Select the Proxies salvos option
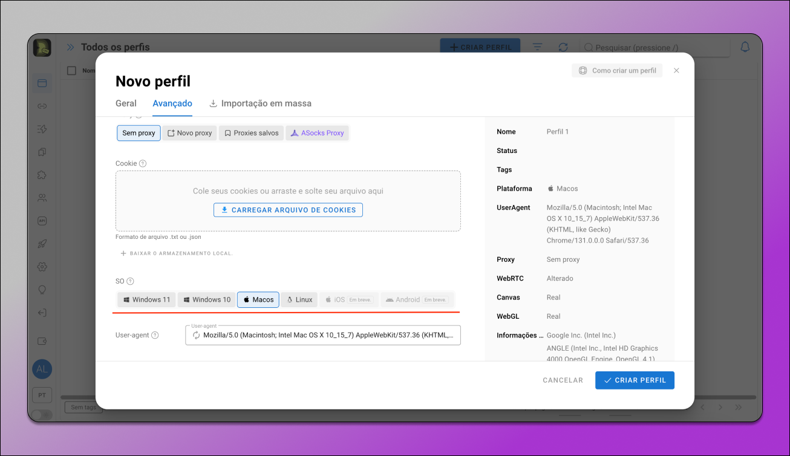This screenshot has height=456, width=790. 252,133
